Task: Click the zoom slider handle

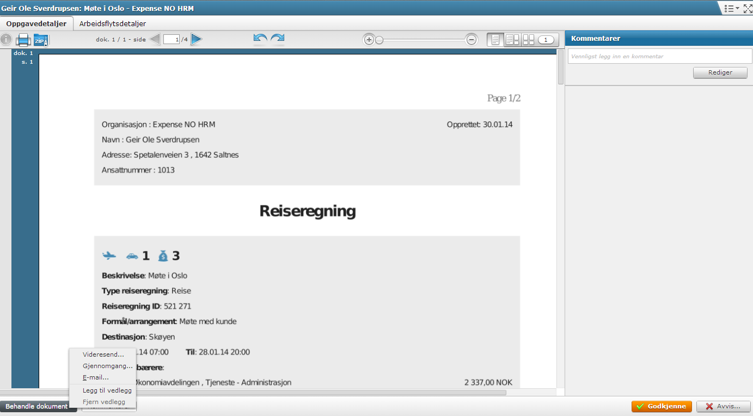Action: 379,40
